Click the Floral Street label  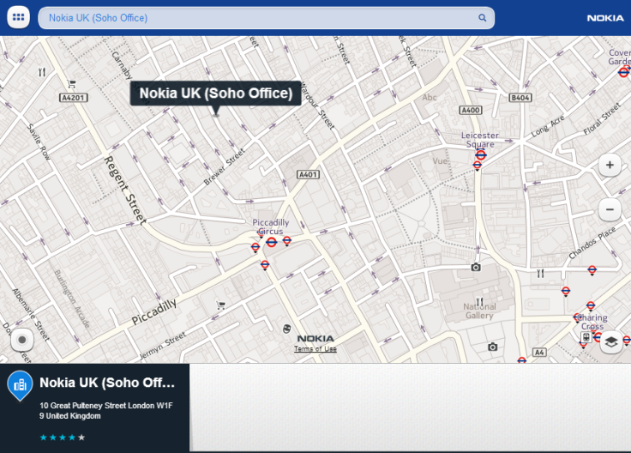pyautogui.click(x=602, y=118)
